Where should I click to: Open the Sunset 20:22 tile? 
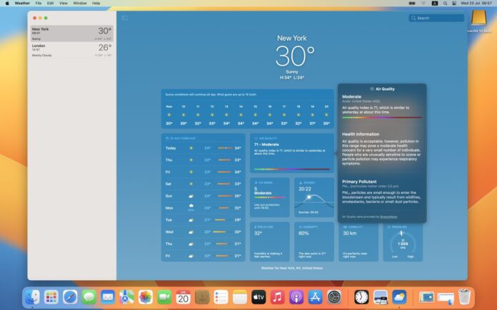click(314, 197)
